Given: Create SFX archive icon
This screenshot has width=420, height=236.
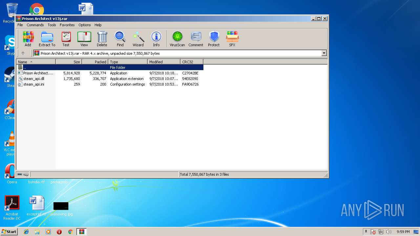Looking at the screenshot, I should pyautogui.click(x=232, y=39).
